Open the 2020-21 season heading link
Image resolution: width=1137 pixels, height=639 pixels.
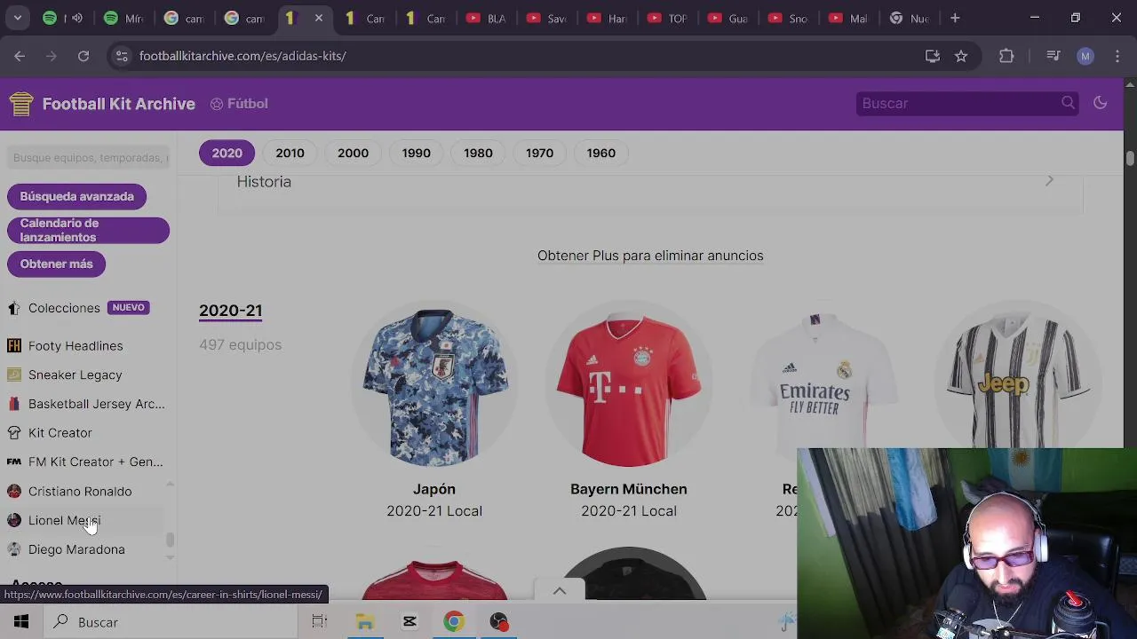tap(230, 310)
